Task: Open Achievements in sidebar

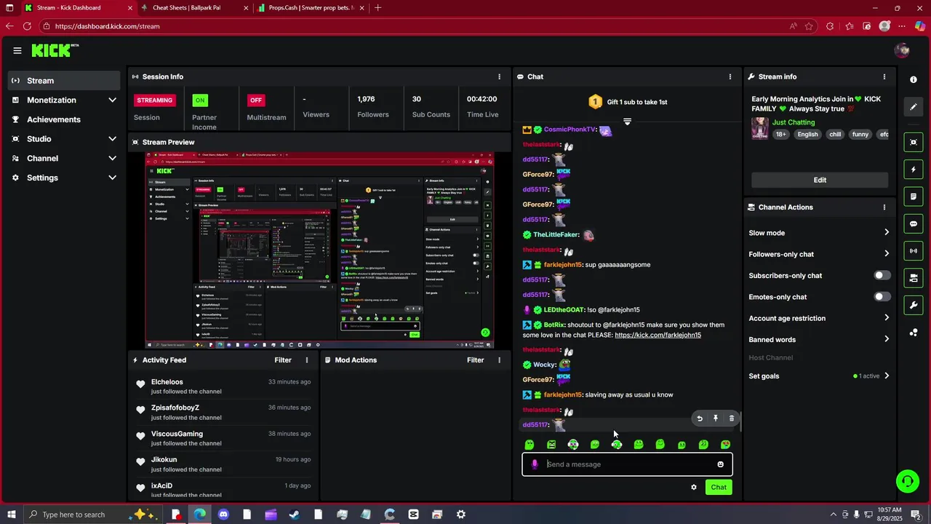Action: point(64,119)
